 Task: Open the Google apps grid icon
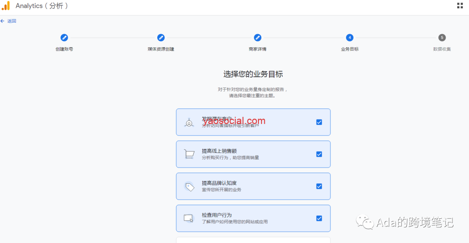coord(460,6)
